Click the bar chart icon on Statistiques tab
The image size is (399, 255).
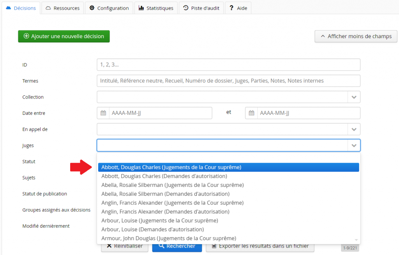click(141, 8)
